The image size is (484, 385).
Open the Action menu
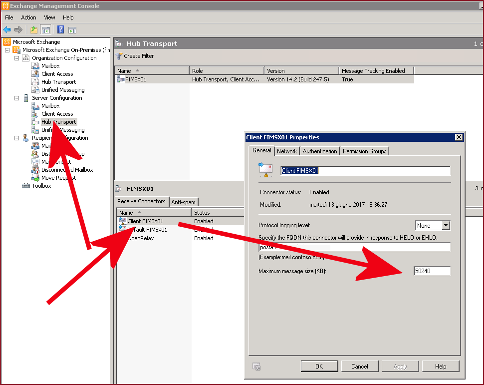tap(28, 17)
